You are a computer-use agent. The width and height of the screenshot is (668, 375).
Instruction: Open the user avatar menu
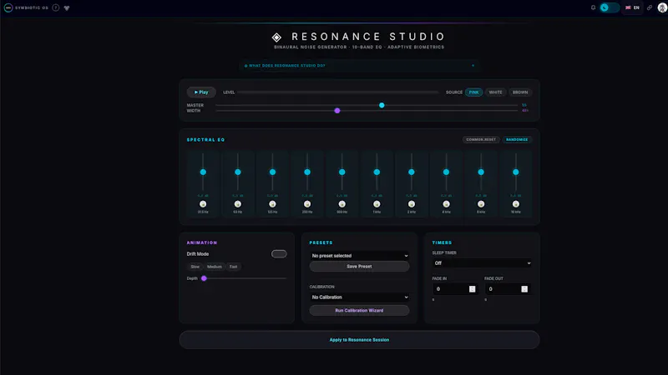(x=662, y=7)
